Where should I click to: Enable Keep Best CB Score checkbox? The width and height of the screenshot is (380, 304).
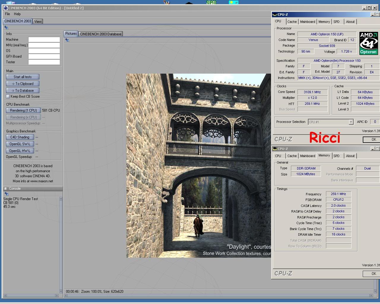click(x=8, y=96)
